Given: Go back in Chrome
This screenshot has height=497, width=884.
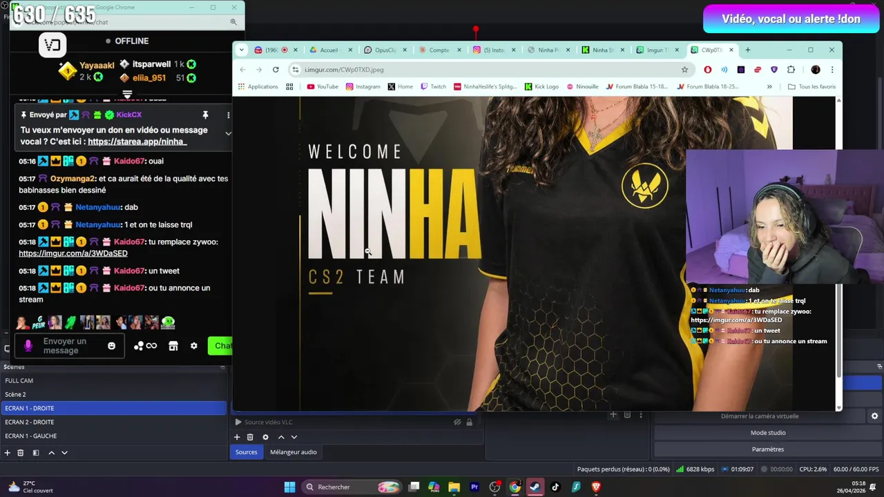Looking at the screenshot, I should [242, 70].
